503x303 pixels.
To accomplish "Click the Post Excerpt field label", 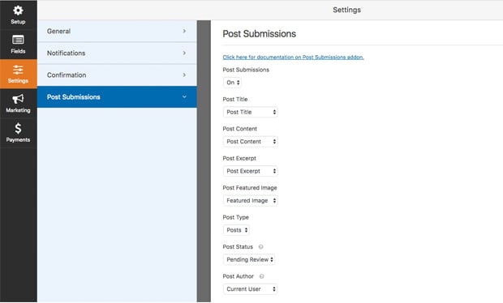I will tap(239, 158).
